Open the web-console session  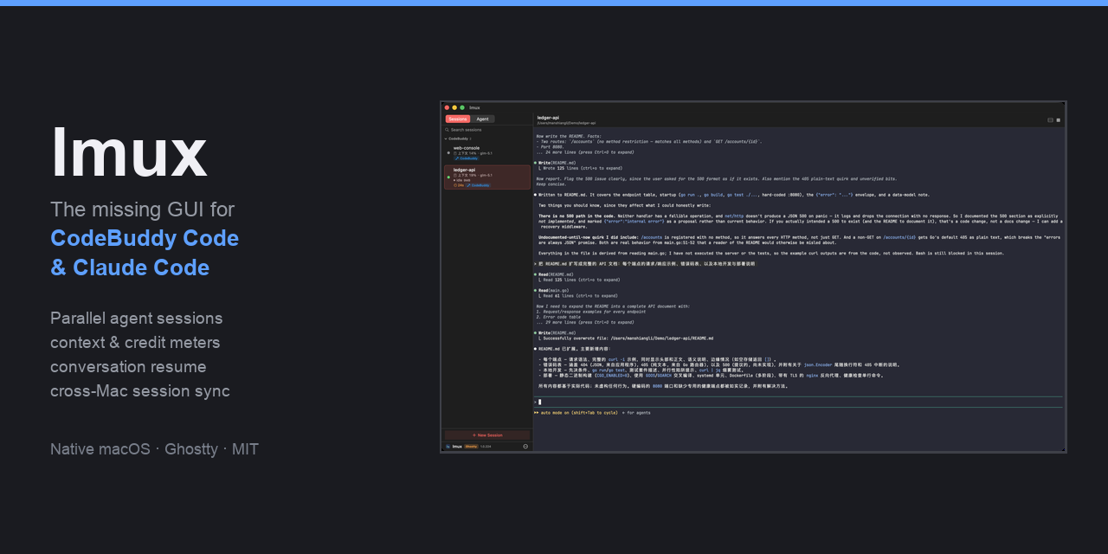point(486,152)
